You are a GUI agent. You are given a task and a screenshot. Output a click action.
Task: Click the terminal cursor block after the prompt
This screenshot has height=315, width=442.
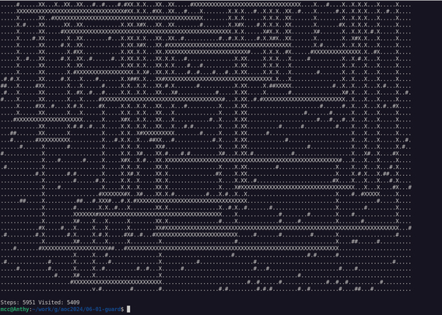(x=128, y=309)
